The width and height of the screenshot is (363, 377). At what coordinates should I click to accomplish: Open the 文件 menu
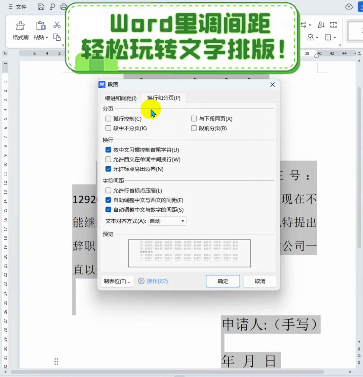[21, 7]
